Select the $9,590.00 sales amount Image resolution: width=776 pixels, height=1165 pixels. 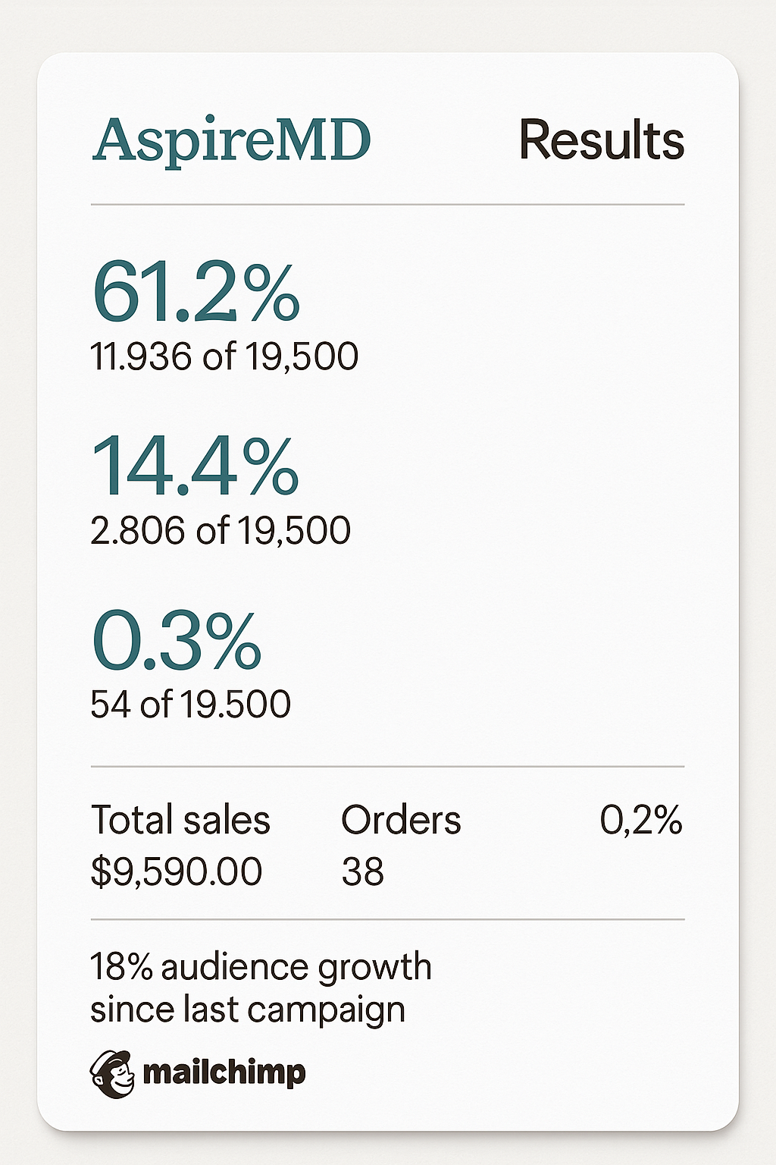tap(177, 871)
